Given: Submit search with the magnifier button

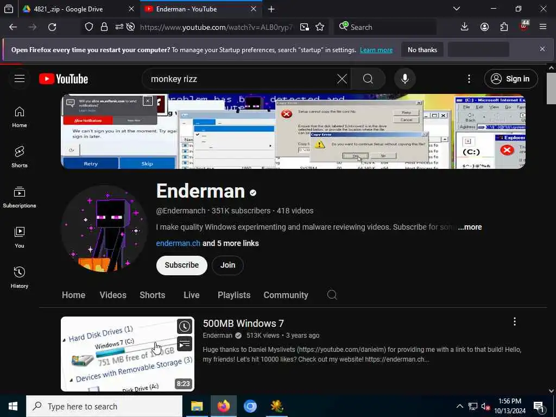Looking at the screenshot, I should [x=368, y=79].
